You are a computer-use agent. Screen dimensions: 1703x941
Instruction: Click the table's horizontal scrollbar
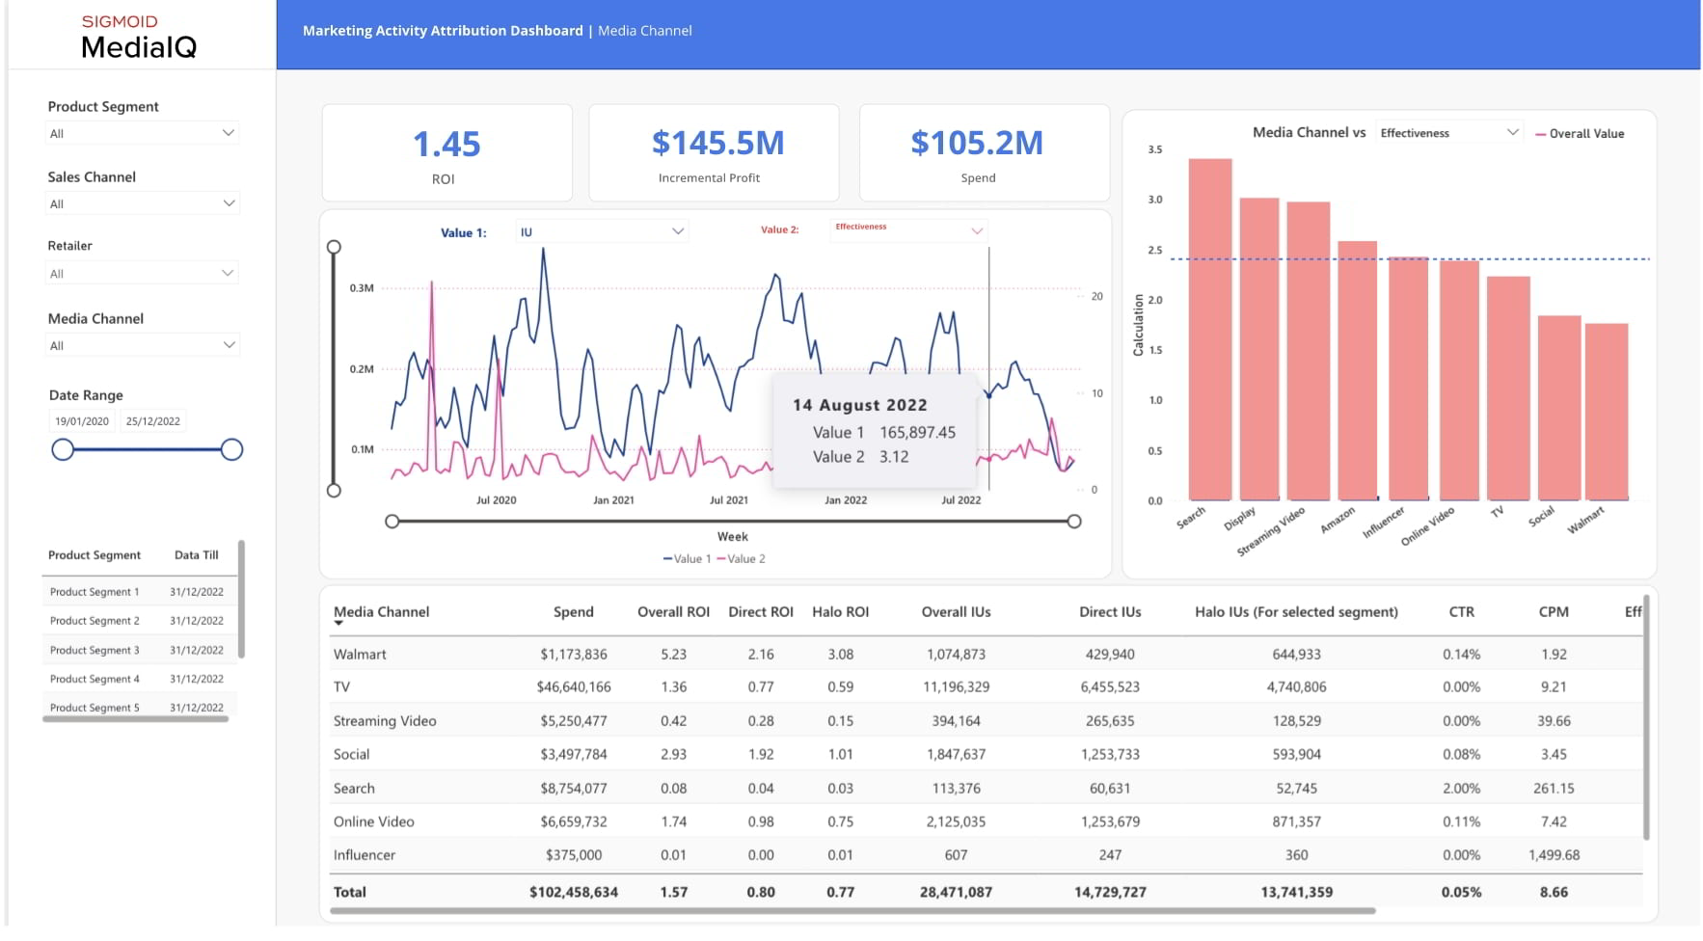point(852,911)
